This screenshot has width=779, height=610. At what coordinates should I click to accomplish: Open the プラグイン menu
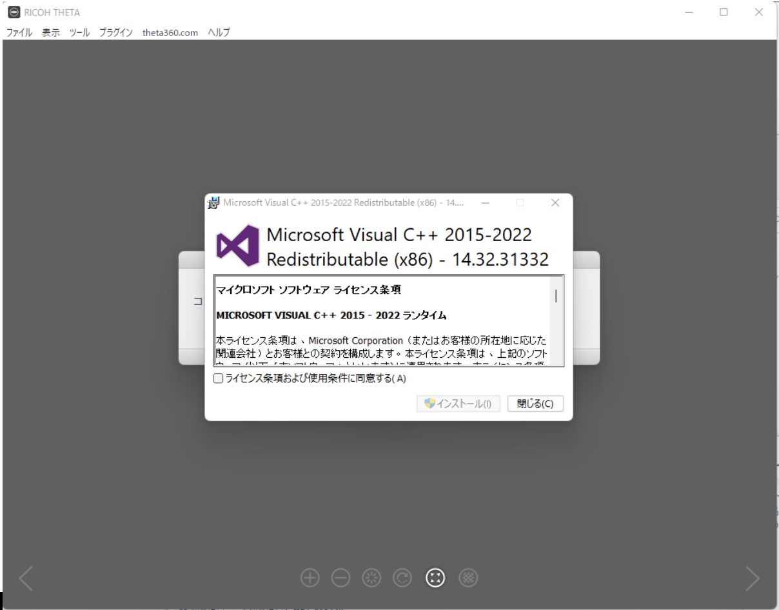click(116, 32)
